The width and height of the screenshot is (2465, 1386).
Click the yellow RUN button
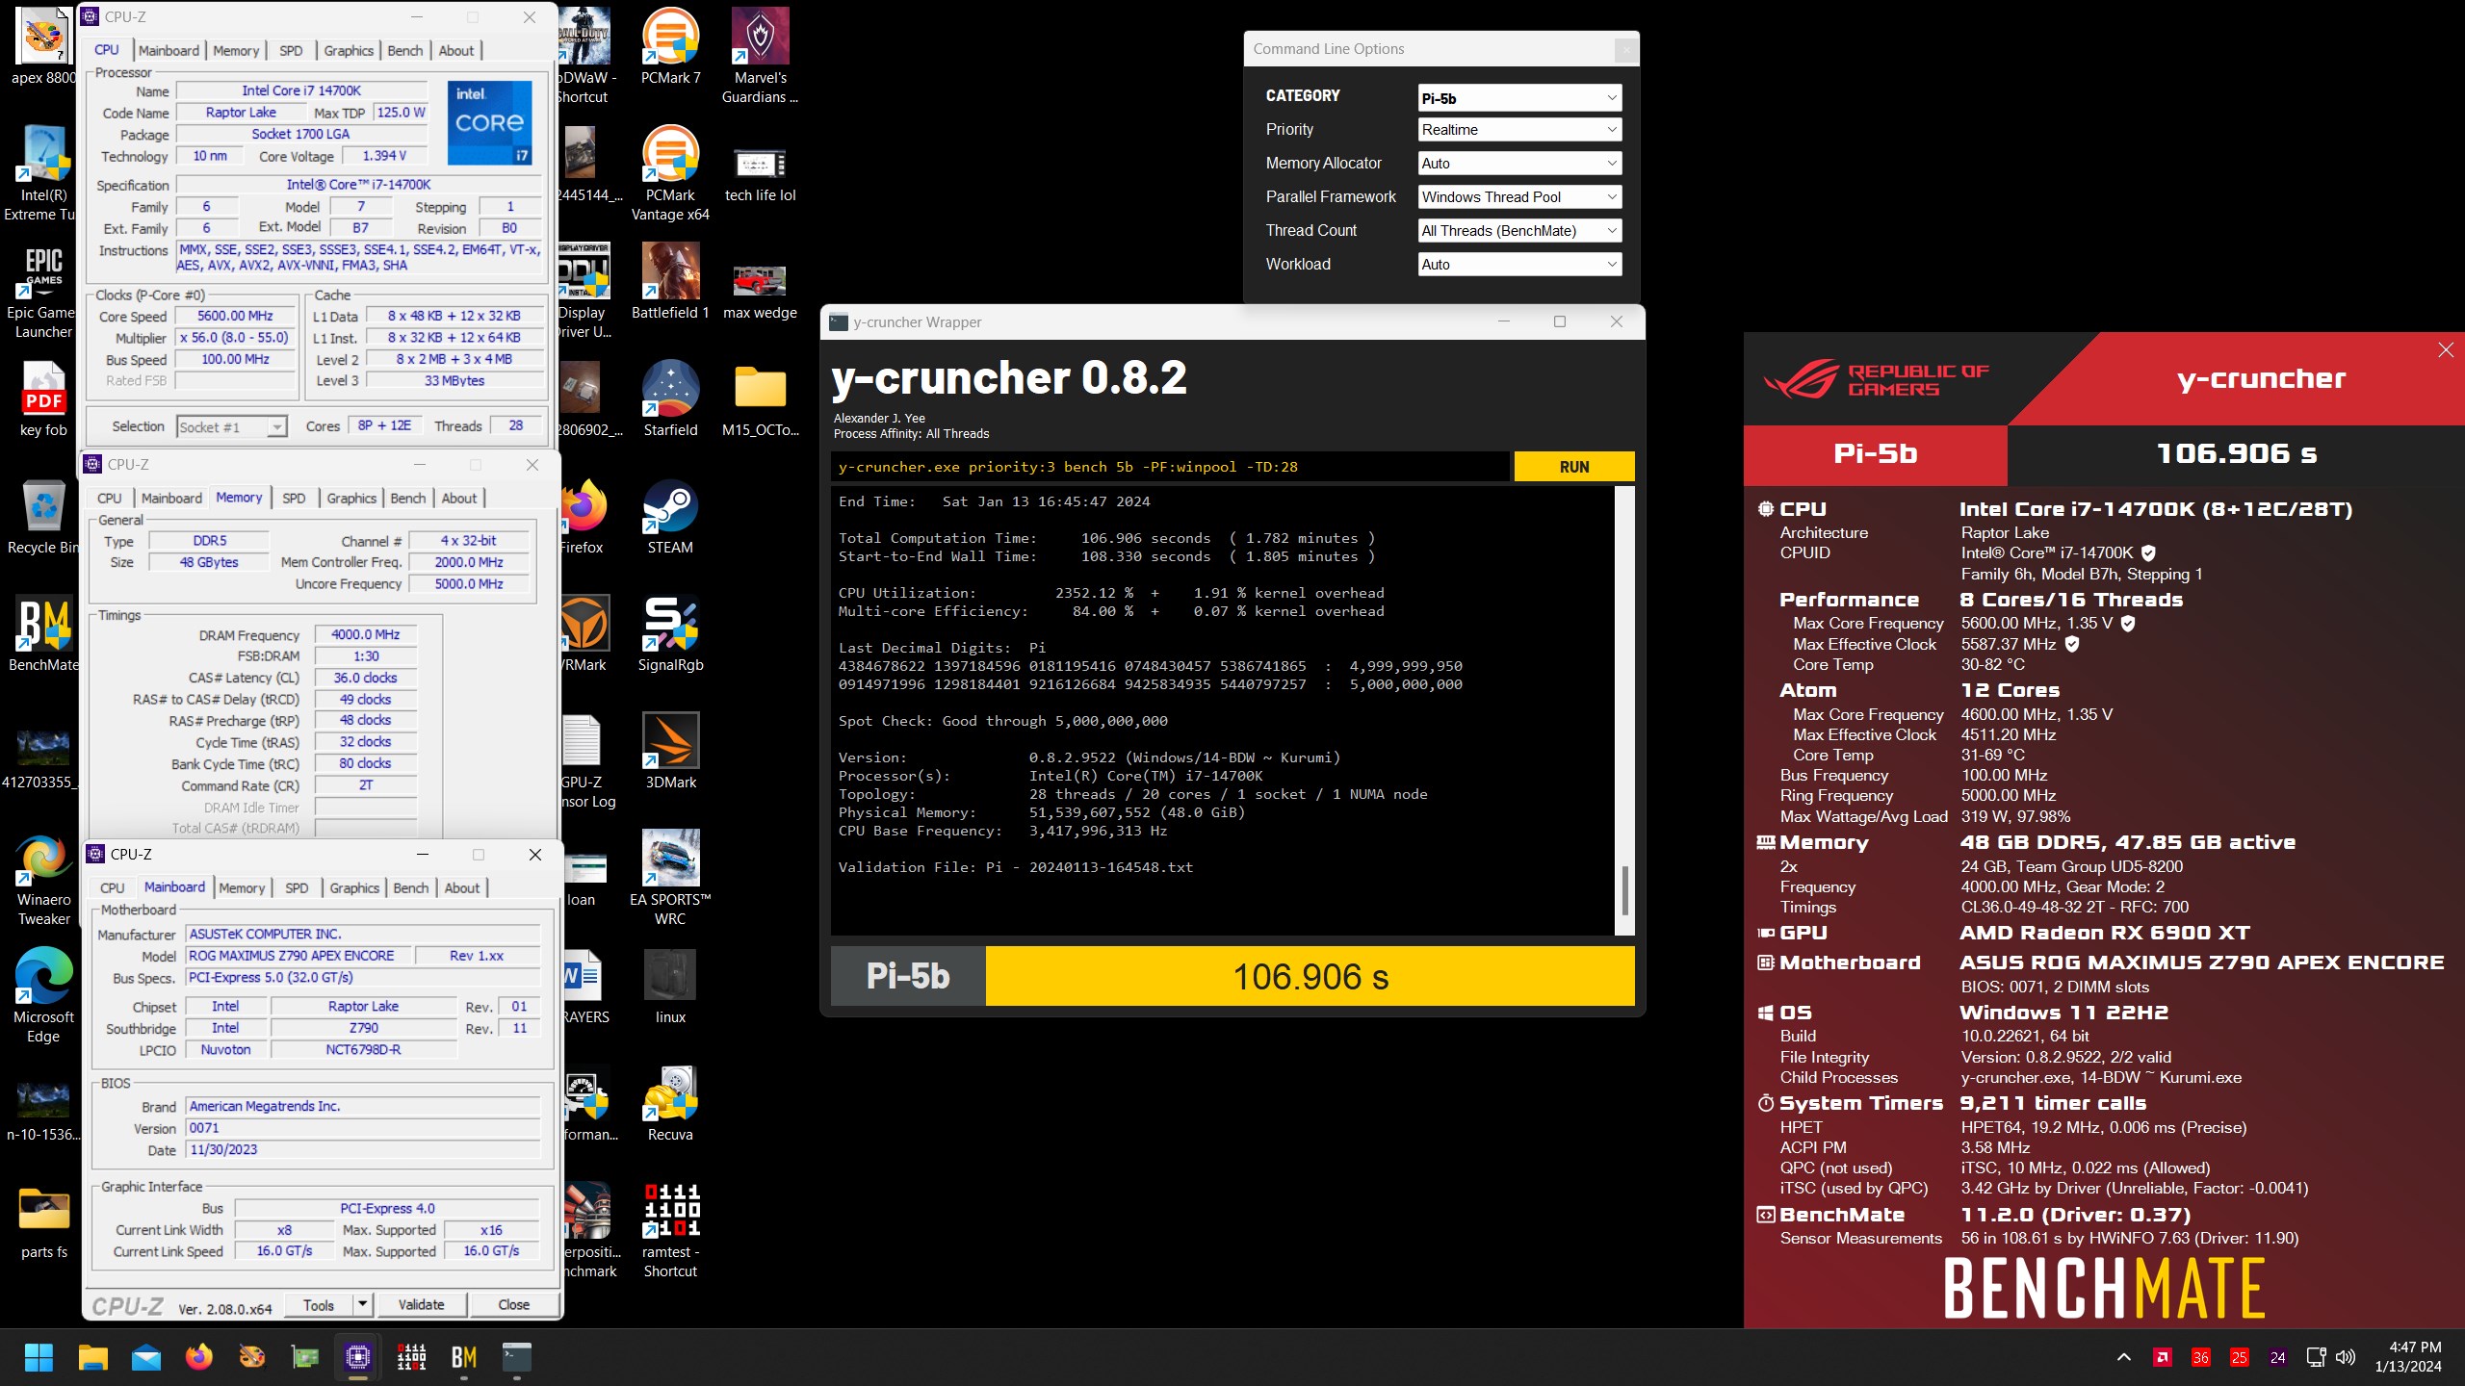(x=1574, y=467)
